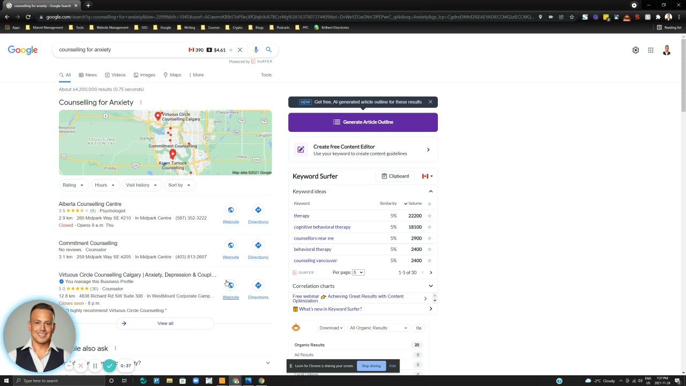Image resolution: width=686 pixels, height=386 pixels.
Task: Get directions to Virtuous Circle Counselling
Action: pyautogui.click(x=258, y=285)
